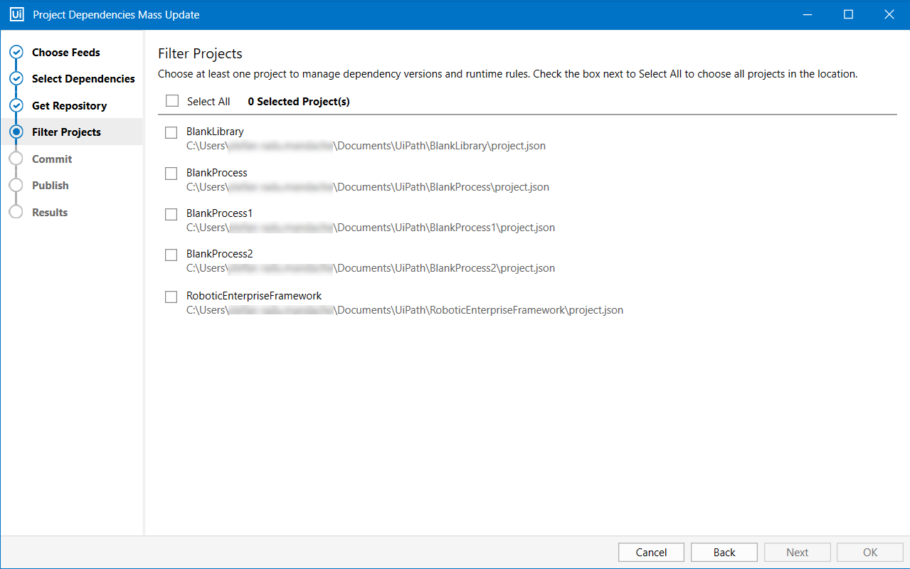Screen dimensions: 910x569
Task: Click the Publish step circle icon
Action: point(16,185)
